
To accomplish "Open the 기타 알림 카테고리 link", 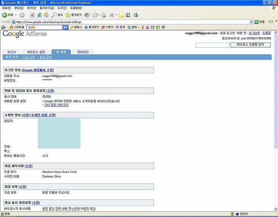I will [x=56, y=105].
